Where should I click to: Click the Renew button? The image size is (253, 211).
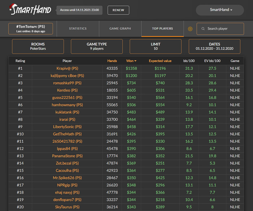[x=118, y=10]
